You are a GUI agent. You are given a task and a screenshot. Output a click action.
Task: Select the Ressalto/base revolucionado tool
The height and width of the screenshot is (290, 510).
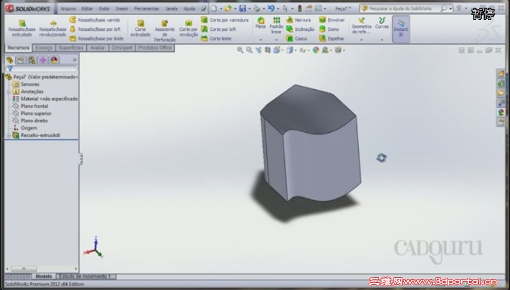(x=53, y=28)
